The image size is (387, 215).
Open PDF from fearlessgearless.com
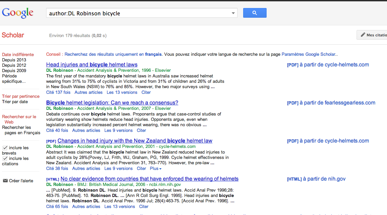point(331,103)
